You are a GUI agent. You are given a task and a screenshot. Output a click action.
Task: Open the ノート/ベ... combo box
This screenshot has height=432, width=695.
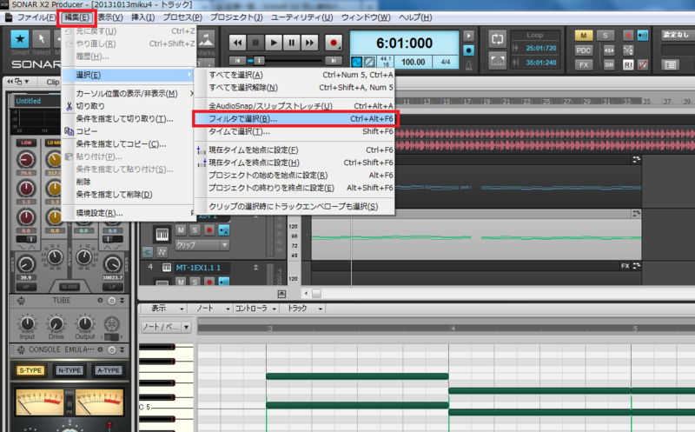166,328
